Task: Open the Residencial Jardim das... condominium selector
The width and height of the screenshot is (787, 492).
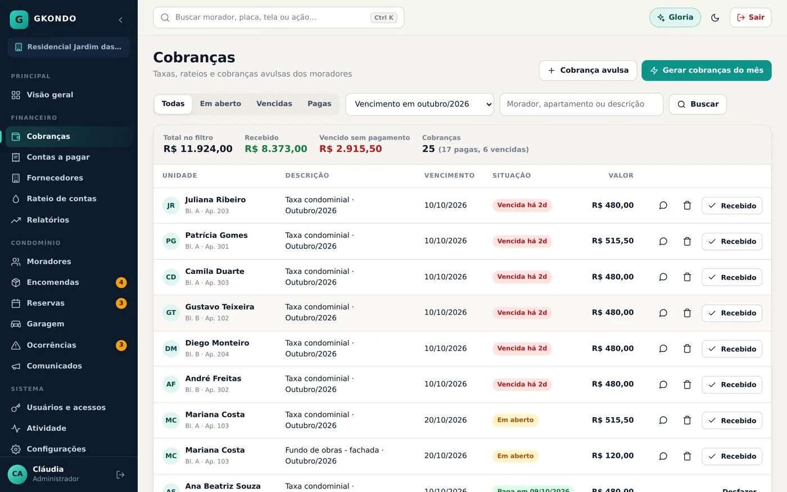Action: (69, 47)
